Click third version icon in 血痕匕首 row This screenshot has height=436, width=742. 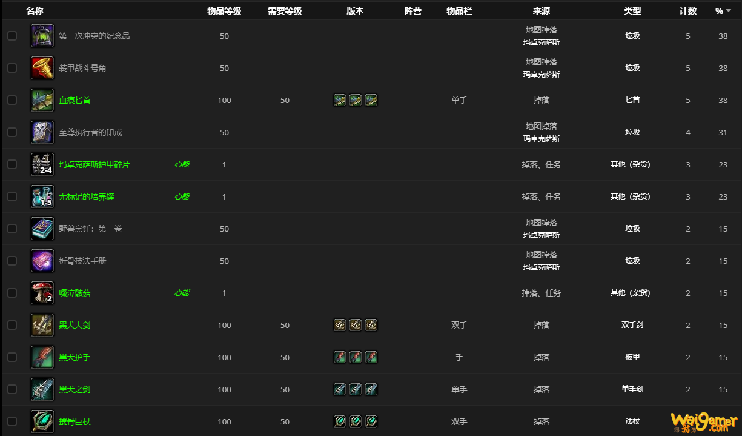tap(371, 100)
